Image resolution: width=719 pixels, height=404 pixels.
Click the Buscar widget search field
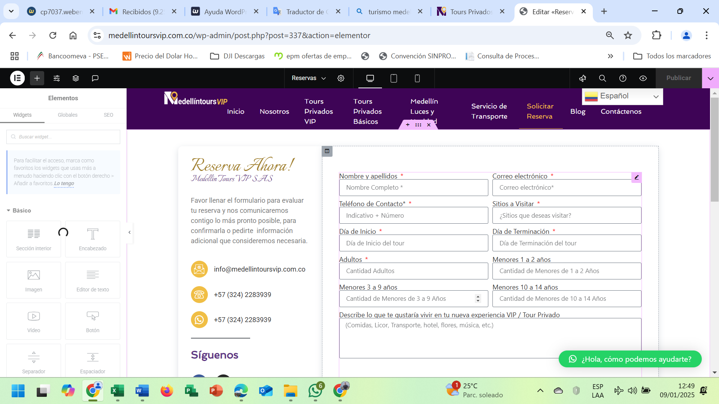63,137
